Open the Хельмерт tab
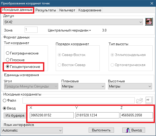 67,10
